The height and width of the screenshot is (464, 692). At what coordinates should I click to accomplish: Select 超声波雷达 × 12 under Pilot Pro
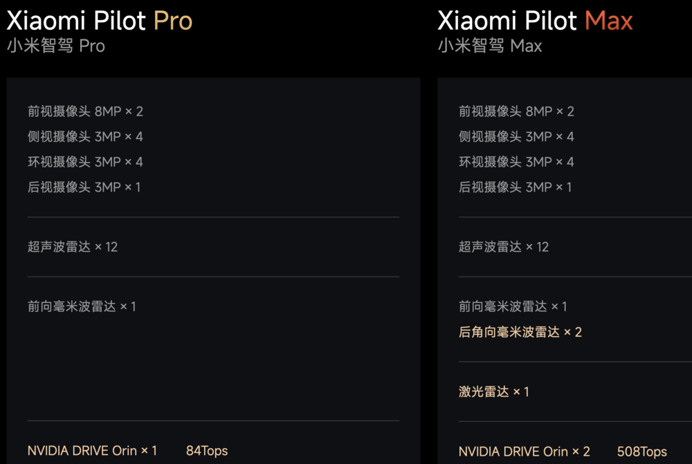73,247
